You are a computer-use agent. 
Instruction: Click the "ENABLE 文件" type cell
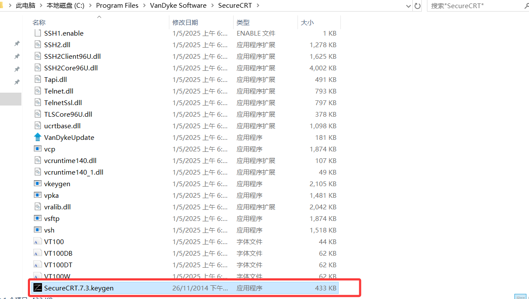[x=256, y=33]
